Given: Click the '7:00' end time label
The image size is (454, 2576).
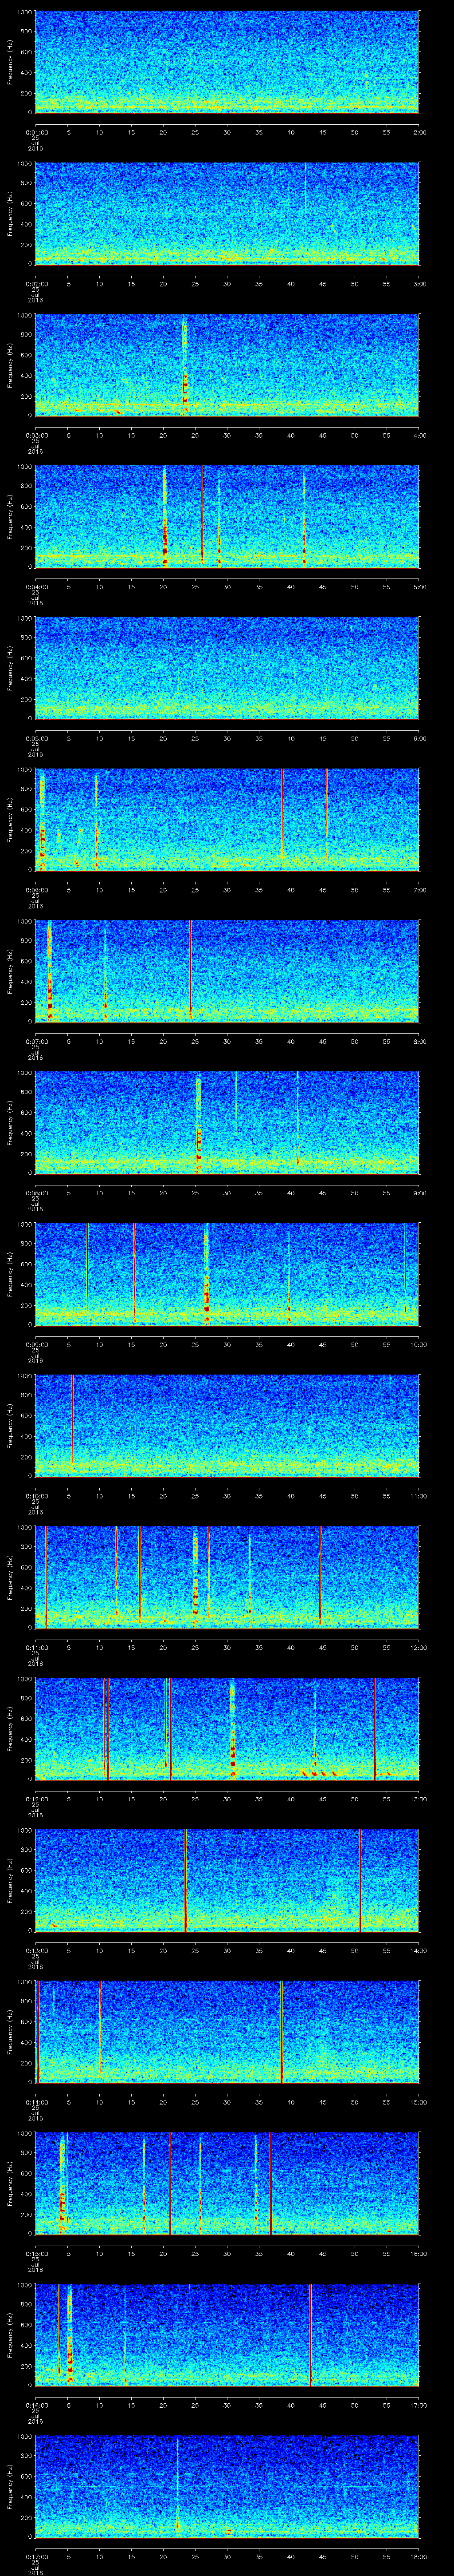Looking at the screenshot, I should pos(419,890).
